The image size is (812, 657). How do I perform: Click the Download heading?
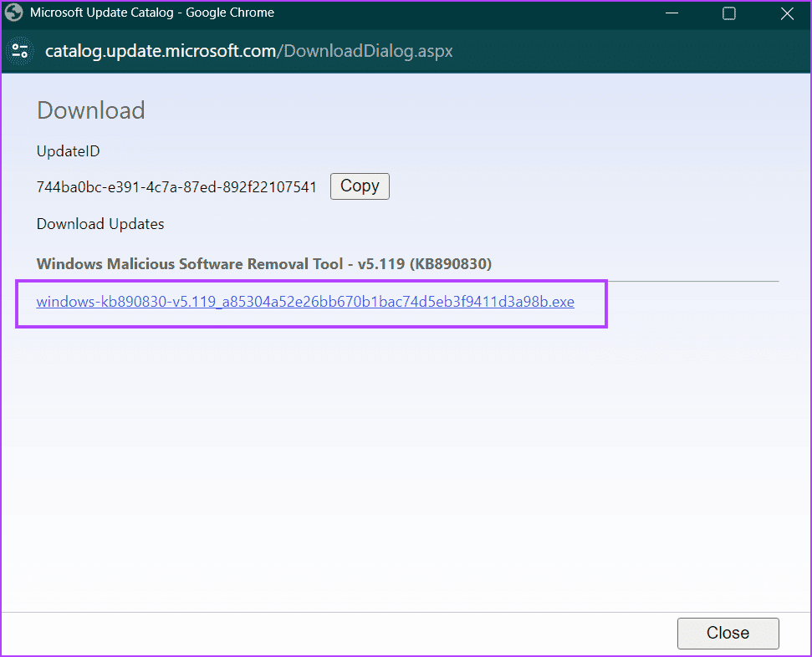(x=90, y=110)
